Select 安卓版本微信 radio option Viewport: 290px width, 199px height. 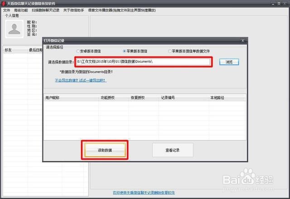88,51
